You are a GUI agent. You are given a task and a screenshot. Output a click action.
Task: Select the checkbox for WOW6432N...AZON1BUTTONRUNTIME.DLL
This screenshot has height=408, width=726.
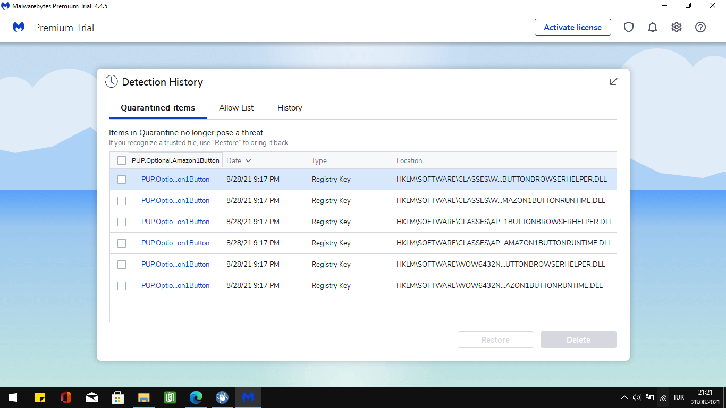coord(122,286)
